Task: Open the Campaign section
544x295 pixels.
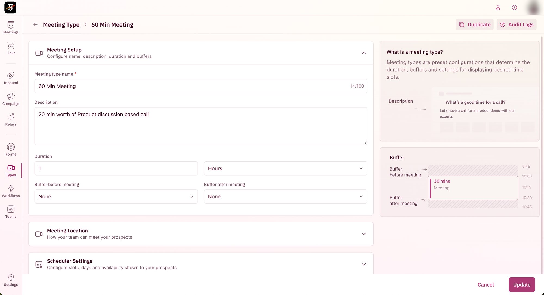Action: click(11, 99)
